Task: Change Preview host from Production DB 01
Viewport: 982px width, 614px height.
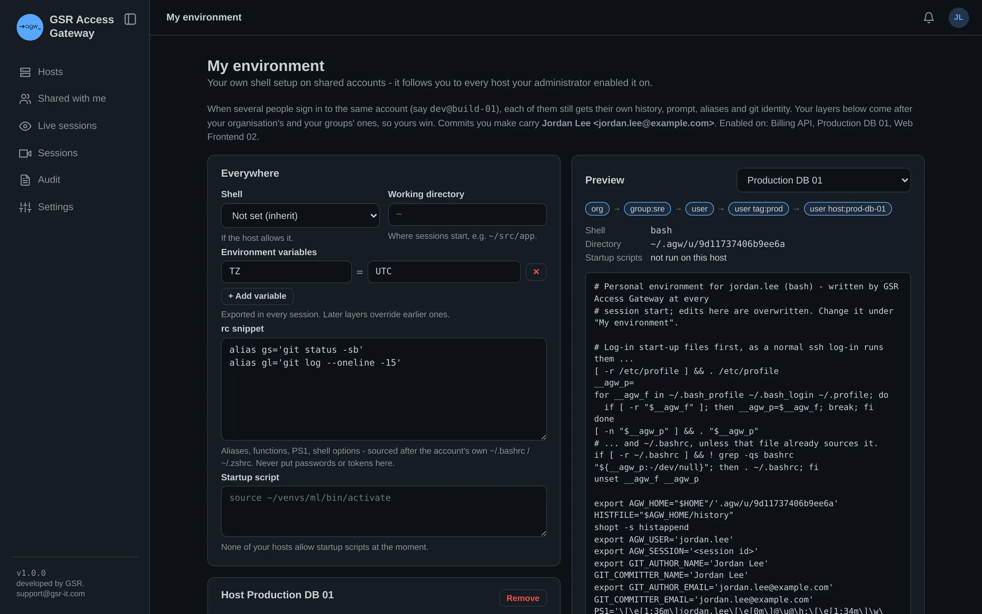Action: click(823, 180)
